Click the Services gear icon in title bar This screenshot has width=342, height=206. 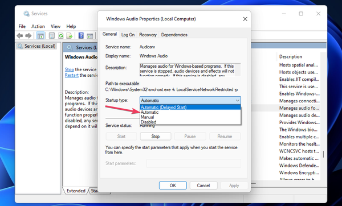[x=26, y=14]
